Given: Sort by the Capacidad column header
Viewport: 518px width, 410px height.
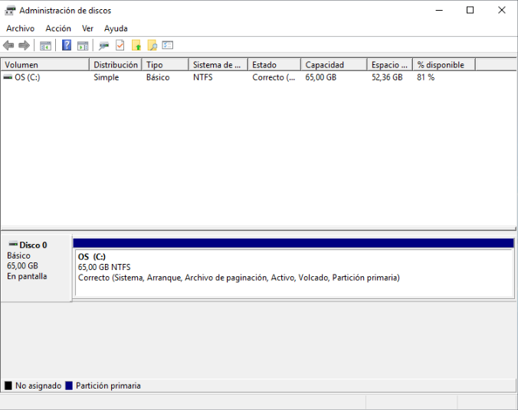Looking at the screenshot, I should tap(333, 65).
